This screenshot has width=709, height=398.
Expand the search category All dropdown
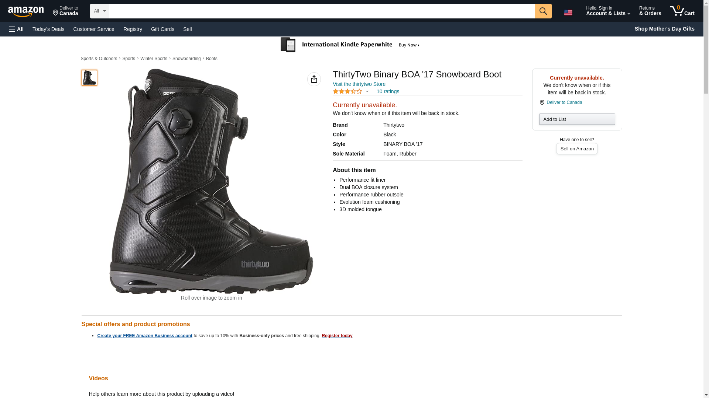[x=99, y=11]
